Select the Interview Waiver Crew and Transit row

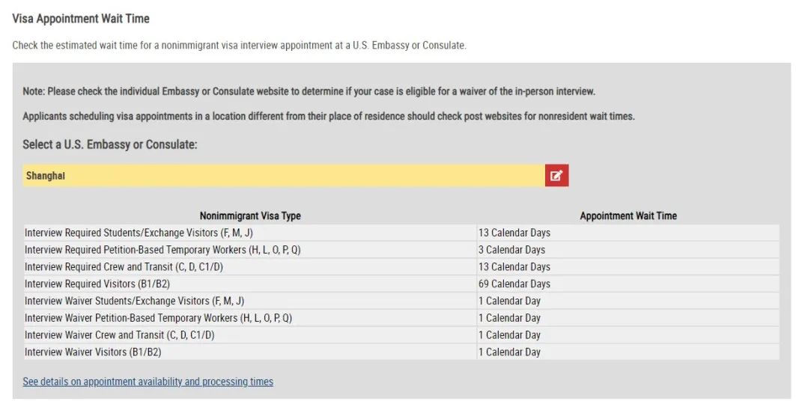401,335
